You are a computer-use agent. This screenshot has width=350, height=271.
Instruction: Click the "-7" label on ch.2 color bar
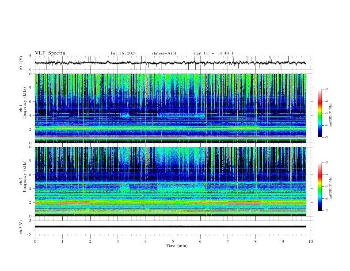(x=326, y=210)
